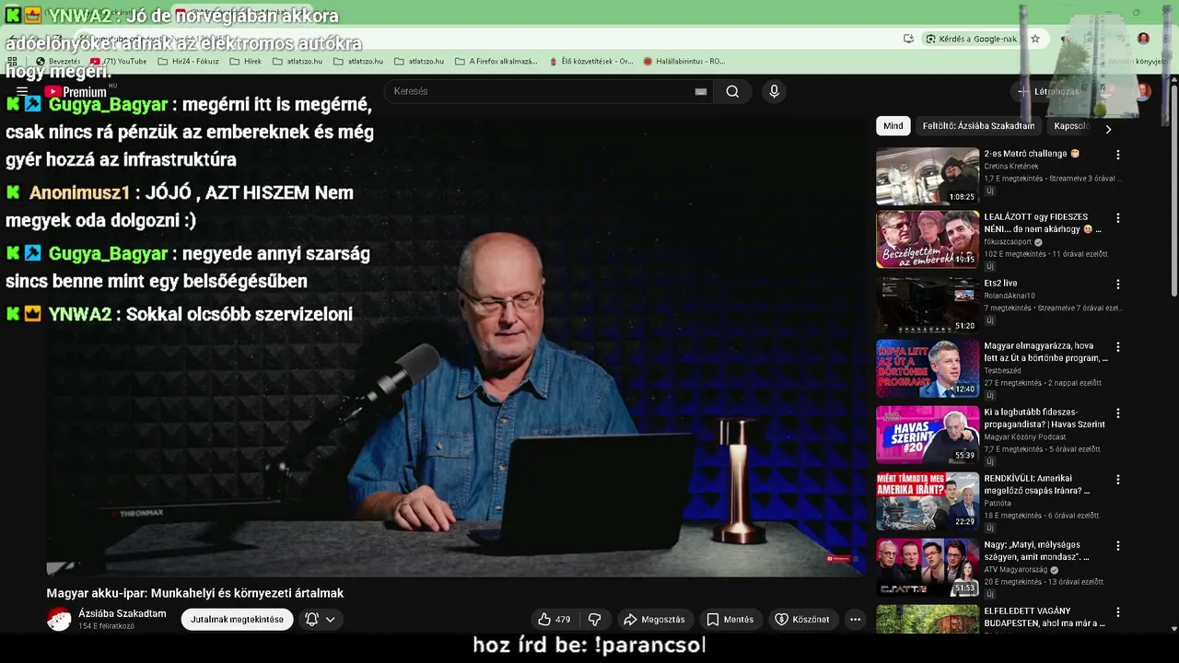
Task: Open the Hír24 - Fókusz bookmark folder
Action: click(x=189, y=61)
